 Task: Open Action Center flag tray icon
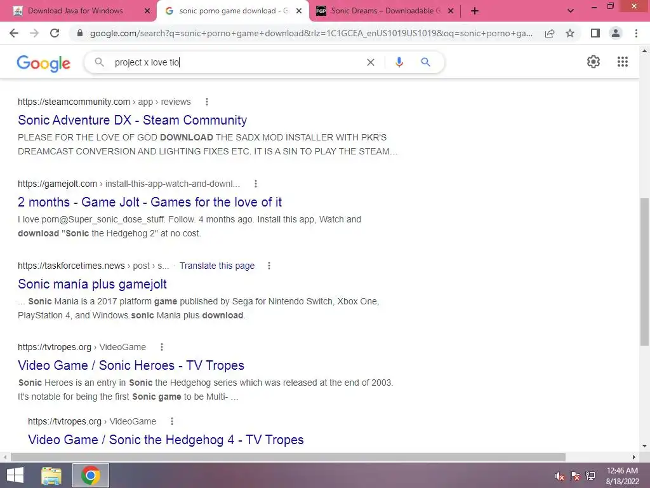click(574, 476)
